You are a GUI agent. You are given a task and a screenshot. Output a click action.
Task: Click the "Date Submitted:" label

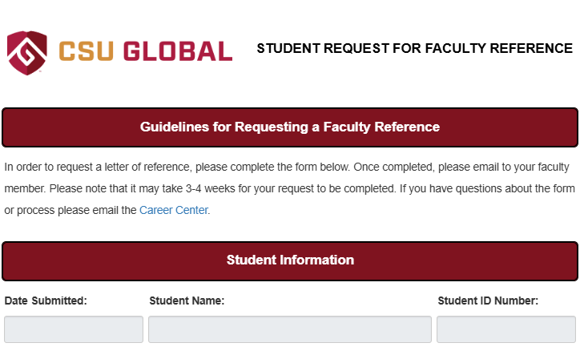(46, 301)
